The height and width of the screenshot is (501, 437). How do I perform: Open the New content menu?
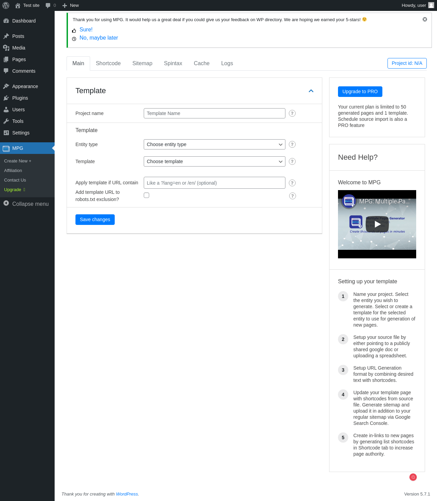(71, 5)
